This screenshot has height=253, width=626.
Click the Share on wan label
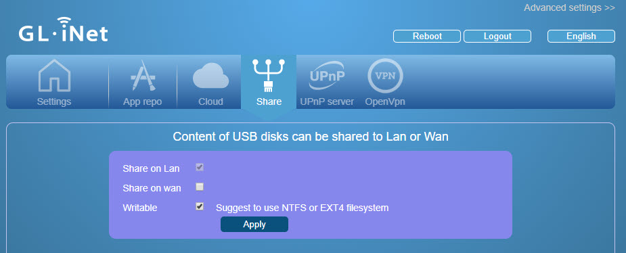[x=152, y=188]
